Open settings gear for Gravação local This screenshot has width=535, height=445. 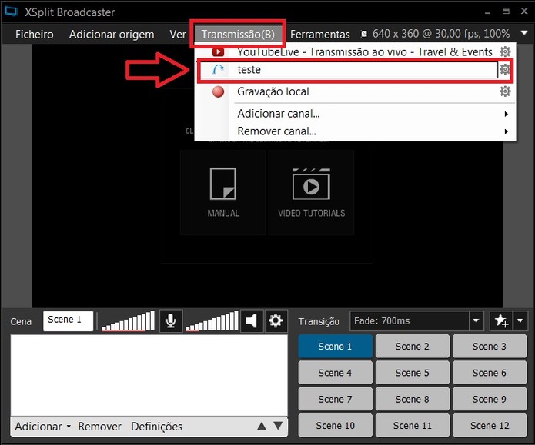[x=505, y=91]
